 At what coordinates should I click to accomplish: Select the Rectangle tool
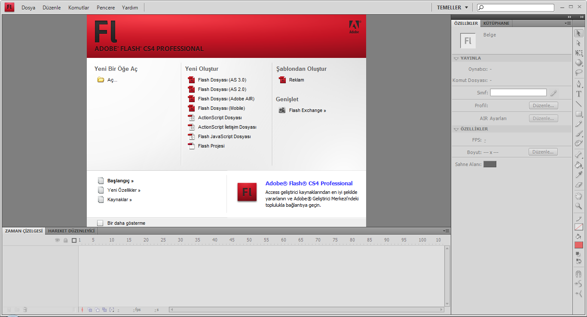coord(579,114)
